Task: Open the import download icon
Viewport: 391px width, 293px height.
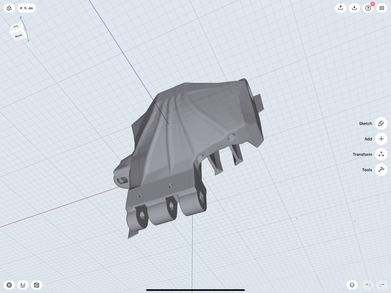Action: pos(354,8)
